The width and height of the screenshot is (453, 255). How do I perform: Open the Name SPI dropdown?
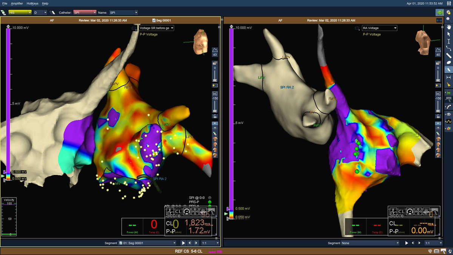tap(123, 12)
